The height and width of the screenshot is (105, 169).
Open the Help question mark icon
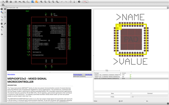79,2
